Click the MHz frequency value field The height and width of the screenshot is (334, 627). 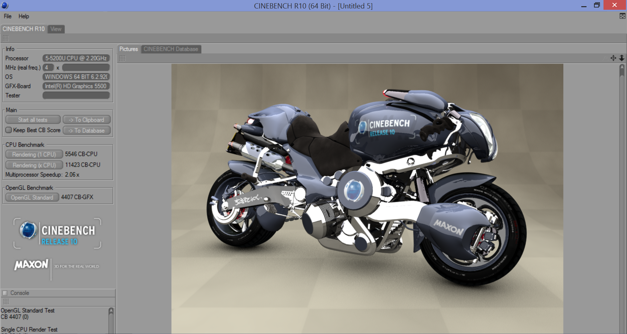(86, 67)
